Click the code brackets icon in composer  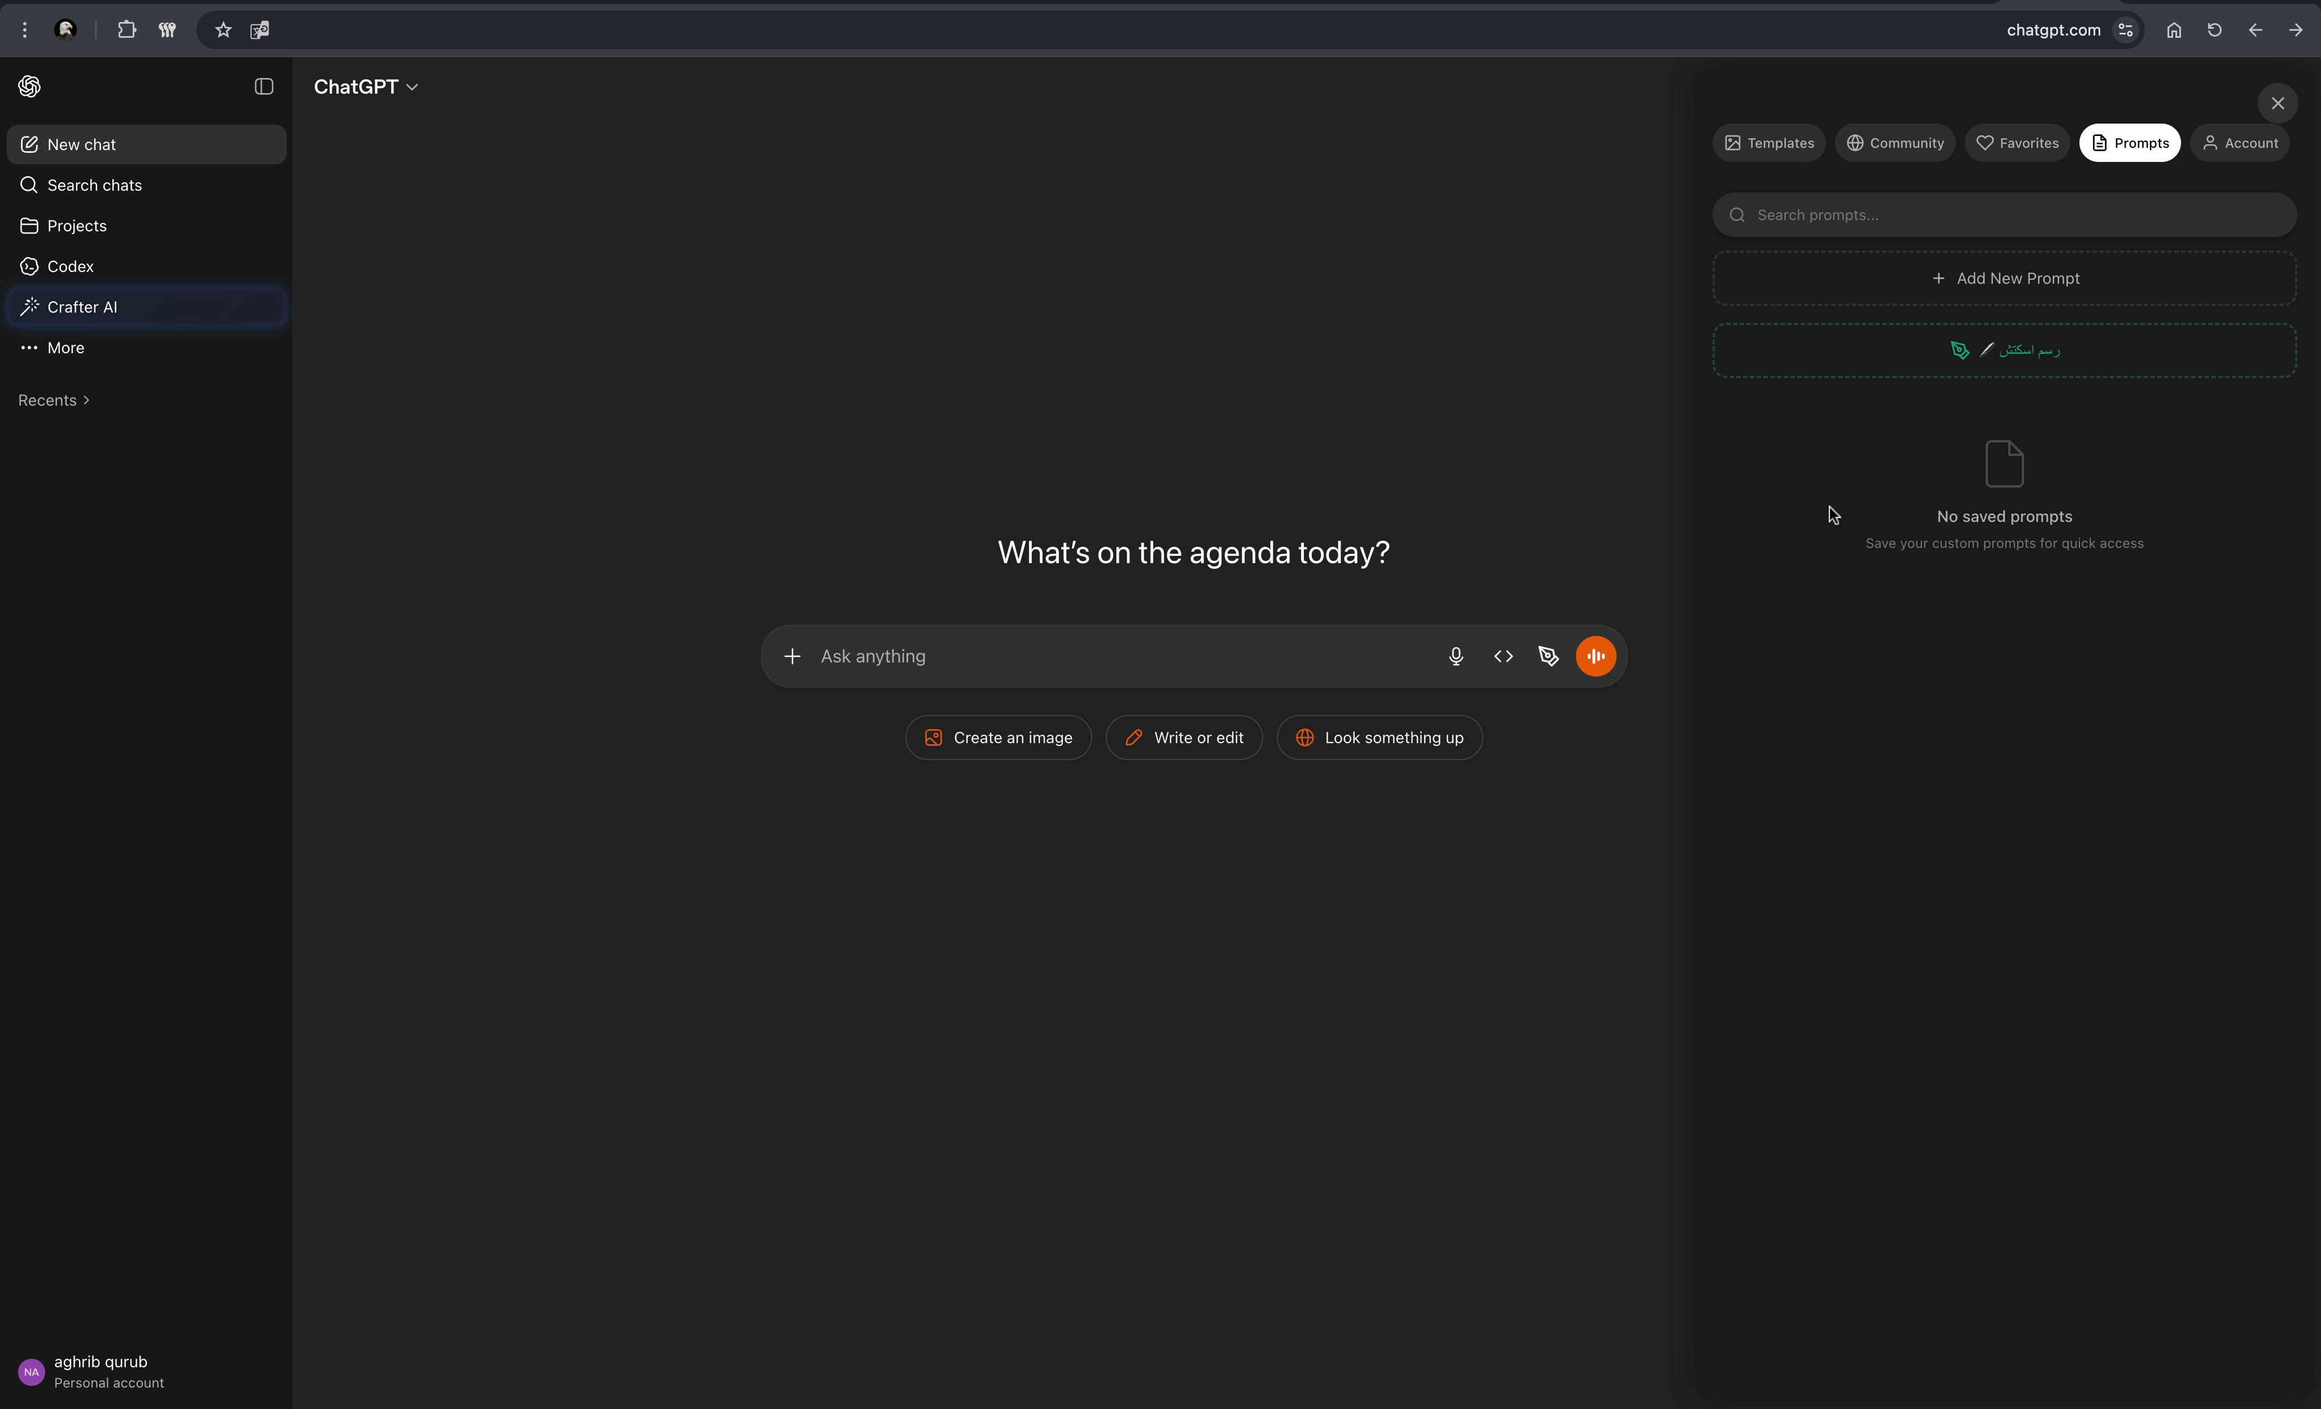coord(1503,656)
